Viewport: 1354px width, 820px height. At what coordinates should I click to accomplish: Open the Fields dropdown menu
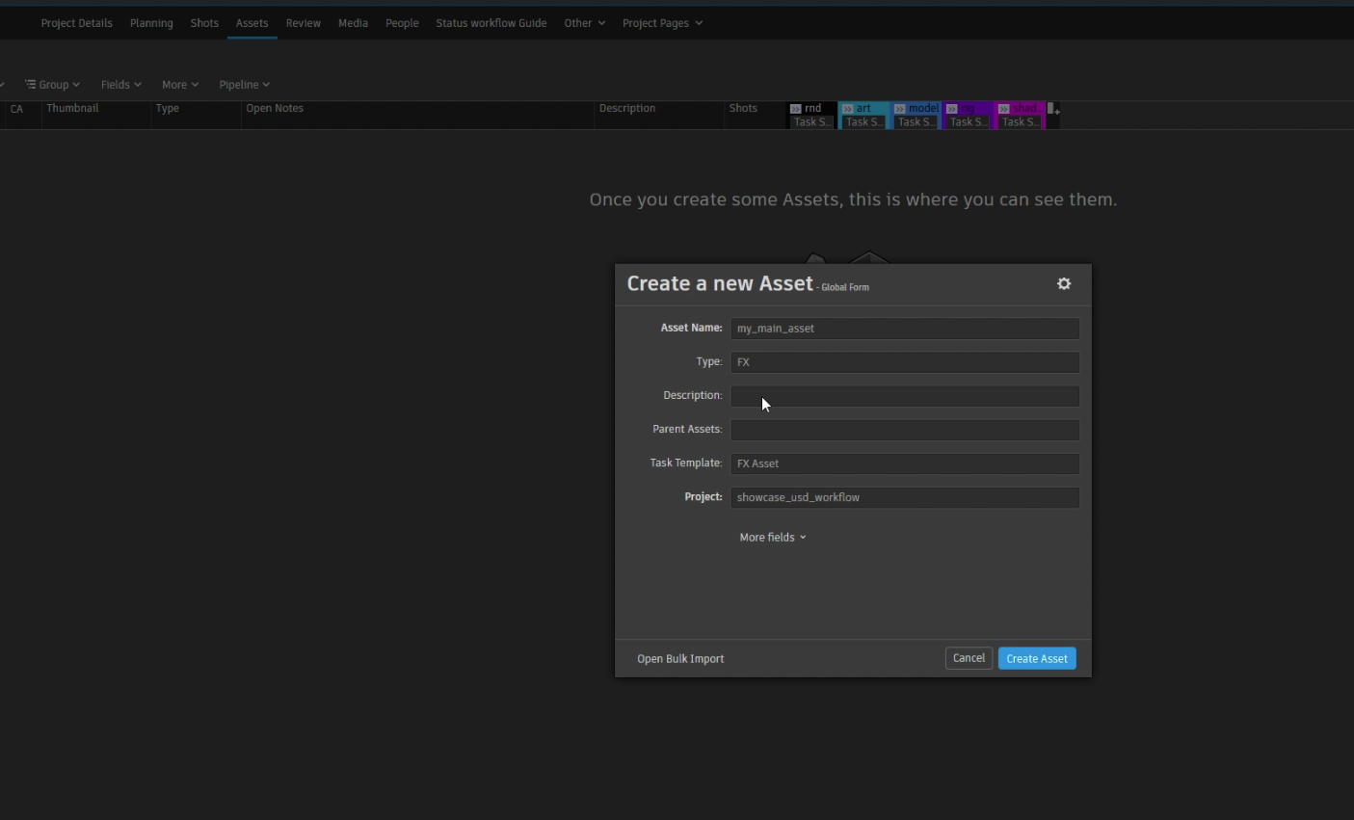121,85
